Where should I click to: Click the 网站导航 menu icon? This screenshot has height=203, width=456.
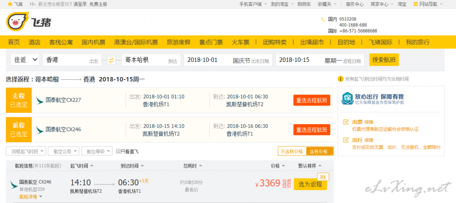415,4
